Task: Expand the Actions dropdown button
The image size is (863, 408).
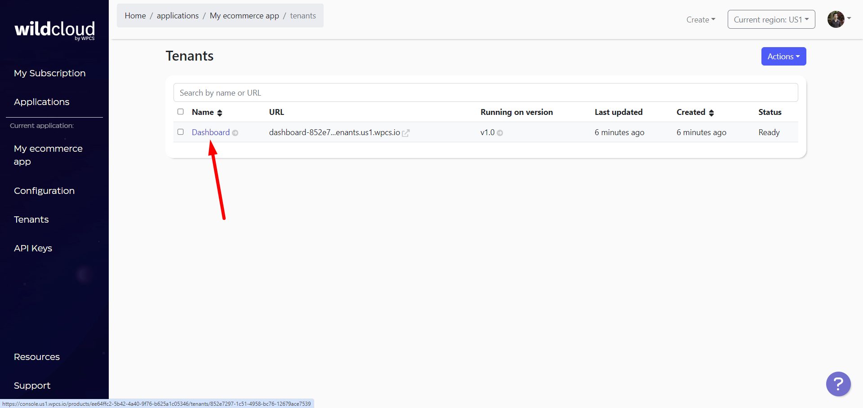Action: coord(783,57)
